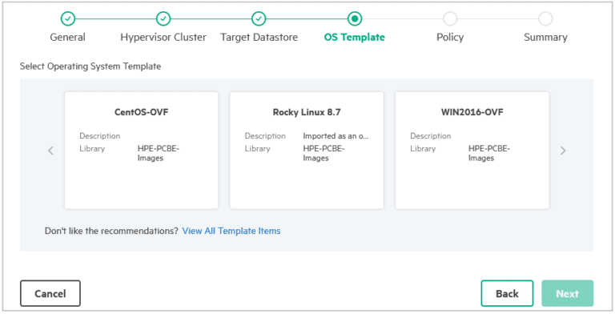Jump to the Target Datastore step label

[x=259, y=38]
